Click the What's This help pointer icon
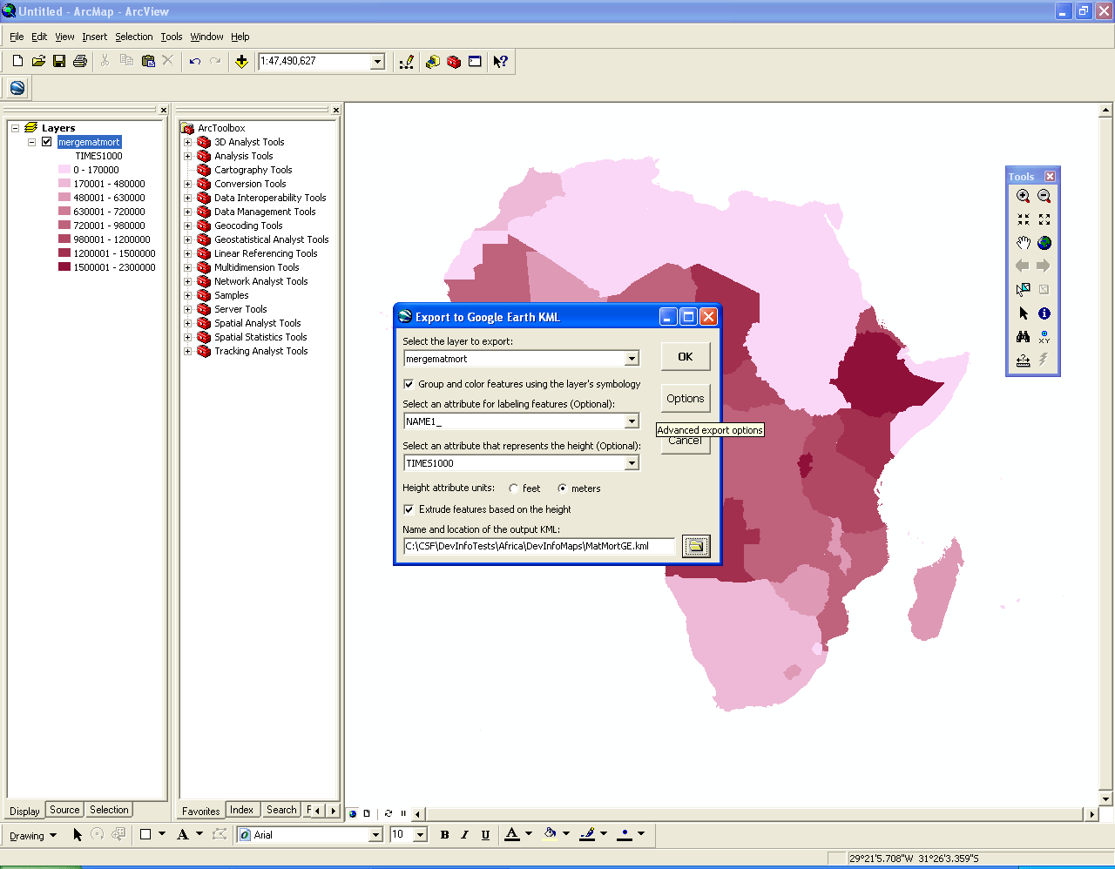The image size is (1115, 869). point(500,61)
